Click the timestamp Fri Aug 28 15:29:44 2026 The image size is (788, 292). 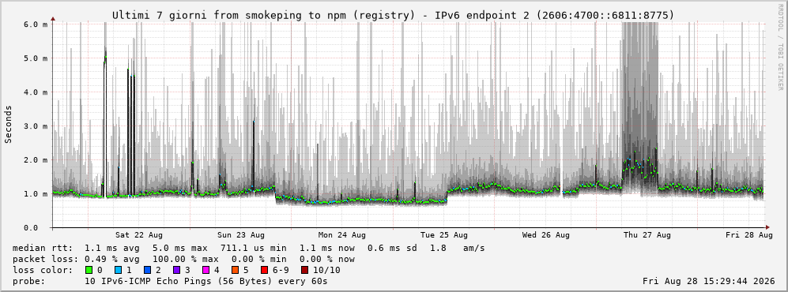[709, 281]
